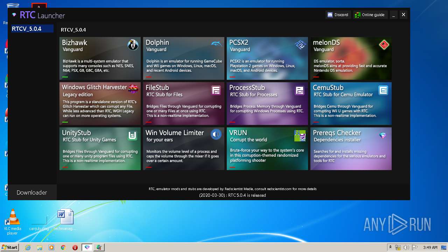The height and width of the screenshot is (252, 448).
Task: Select the Dolphin Vanguard title
Action: pyautogui.click(x=157, y=43)
